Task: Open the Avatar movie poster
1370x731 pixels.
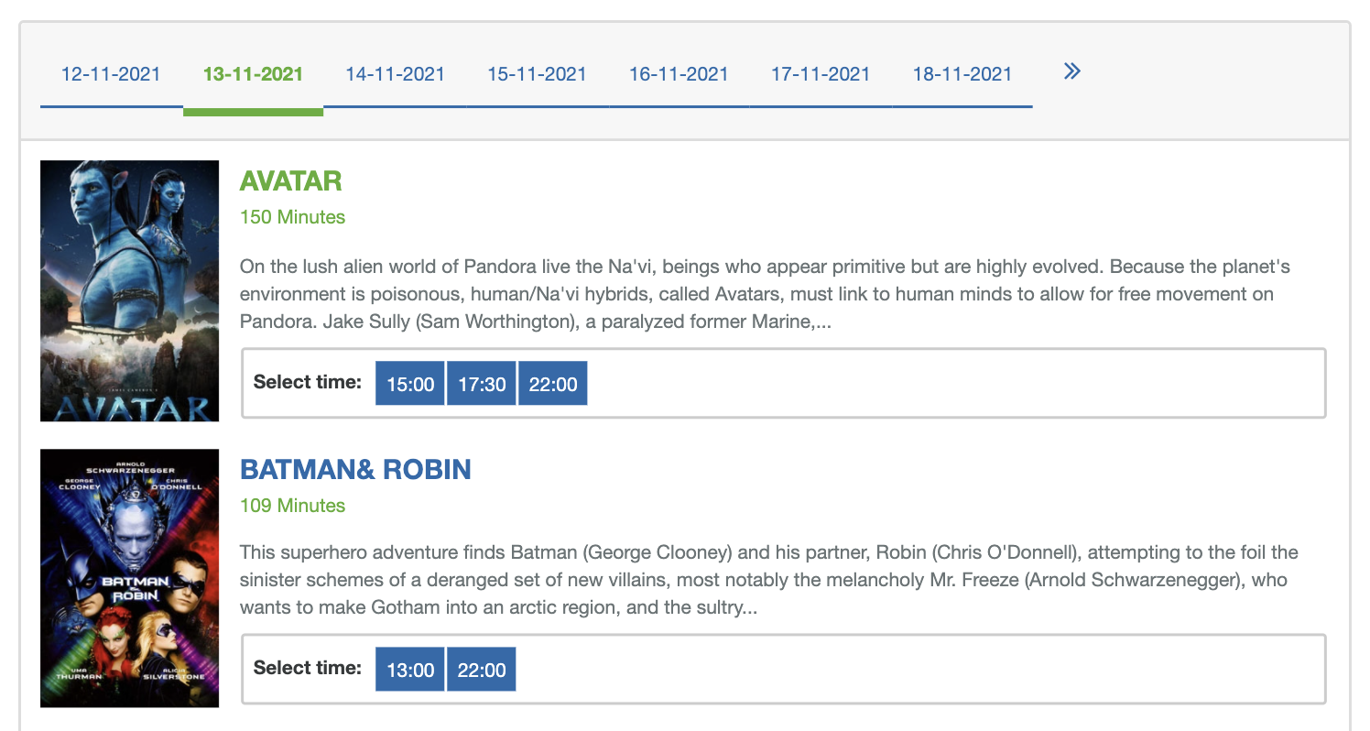Action: pyautogui.click(x=130, y=290)
